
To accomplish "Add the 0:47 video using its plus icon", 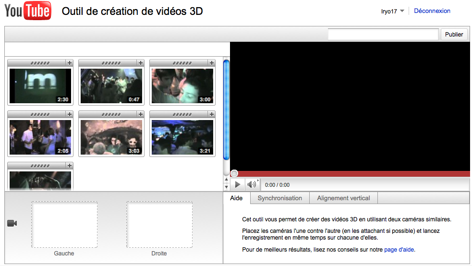I will pos(140,63).
